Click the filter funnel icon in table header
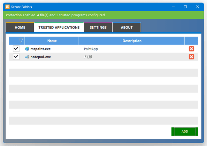207x146 pixels. pos(21,40)
